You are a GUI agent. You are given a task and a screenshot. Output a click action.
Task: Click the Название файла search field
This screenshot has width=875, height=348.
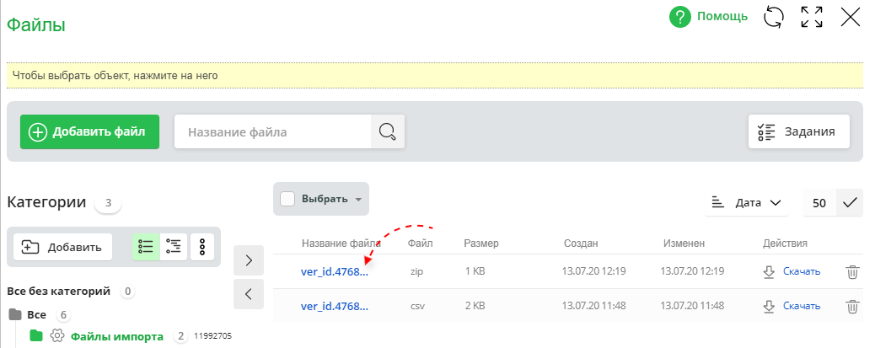tap(272, 131)
